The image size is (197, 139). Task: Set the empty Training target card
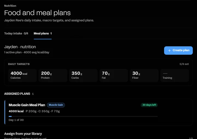pyautogui.click(x=175, y=75)
